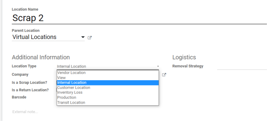This screenshot has width=267, height=121.
Task: Click the Parent Location input Virtual Locations
Action: 45,37
